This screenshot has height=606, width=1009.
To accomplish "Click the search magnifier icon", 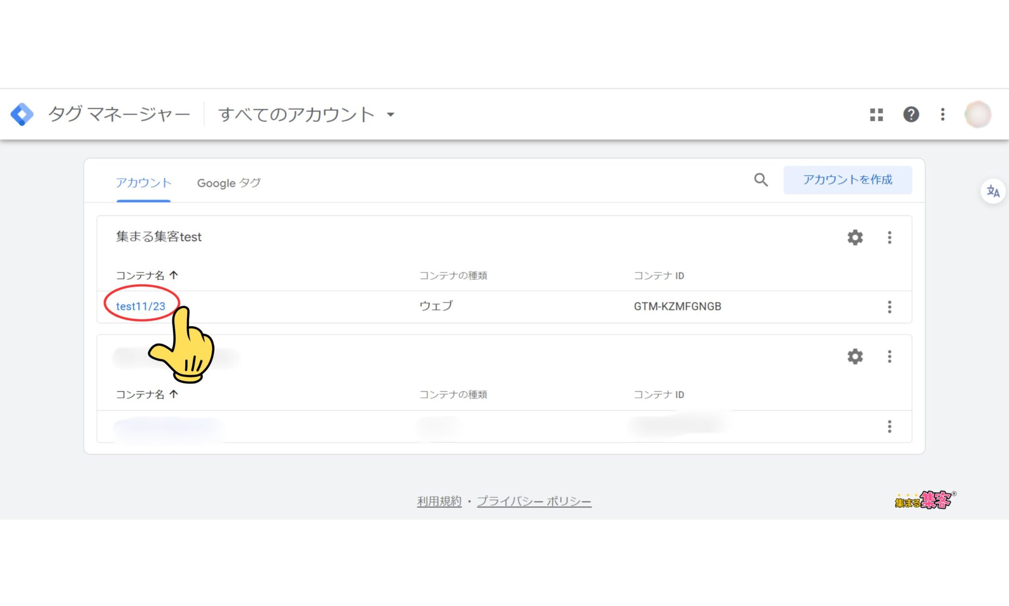I will click(761, 180).
